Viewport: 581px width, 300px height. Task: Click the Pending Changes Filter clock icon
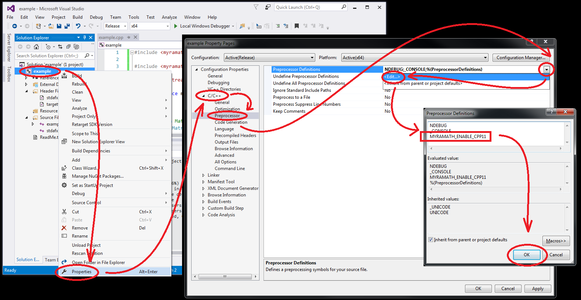48,47
